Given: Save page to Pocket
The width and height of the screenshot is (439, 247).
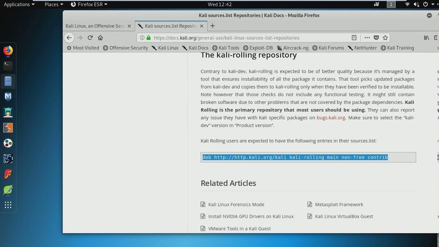Looking at the screenshot, I should (x=376, y=38).
